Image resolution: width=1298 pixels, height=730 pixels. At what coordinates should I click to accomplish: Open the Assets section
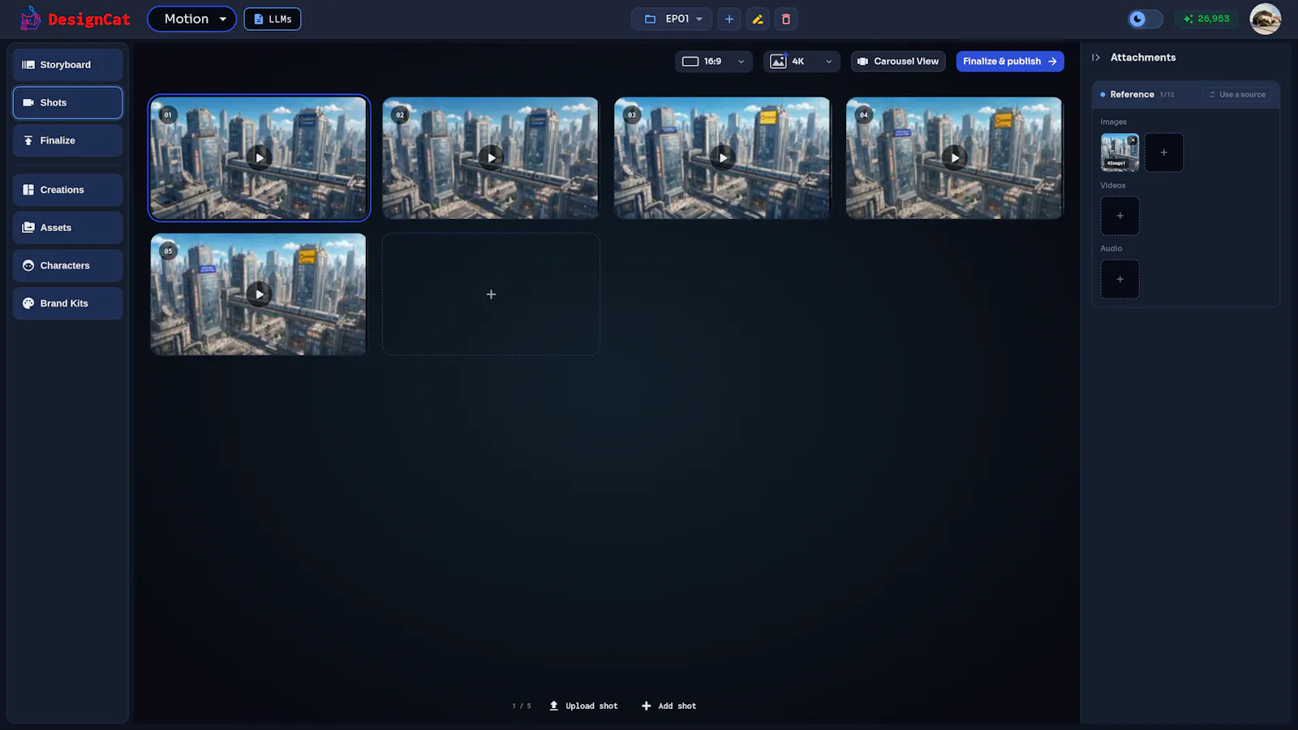pyautogui.click(x=67, y=228)
